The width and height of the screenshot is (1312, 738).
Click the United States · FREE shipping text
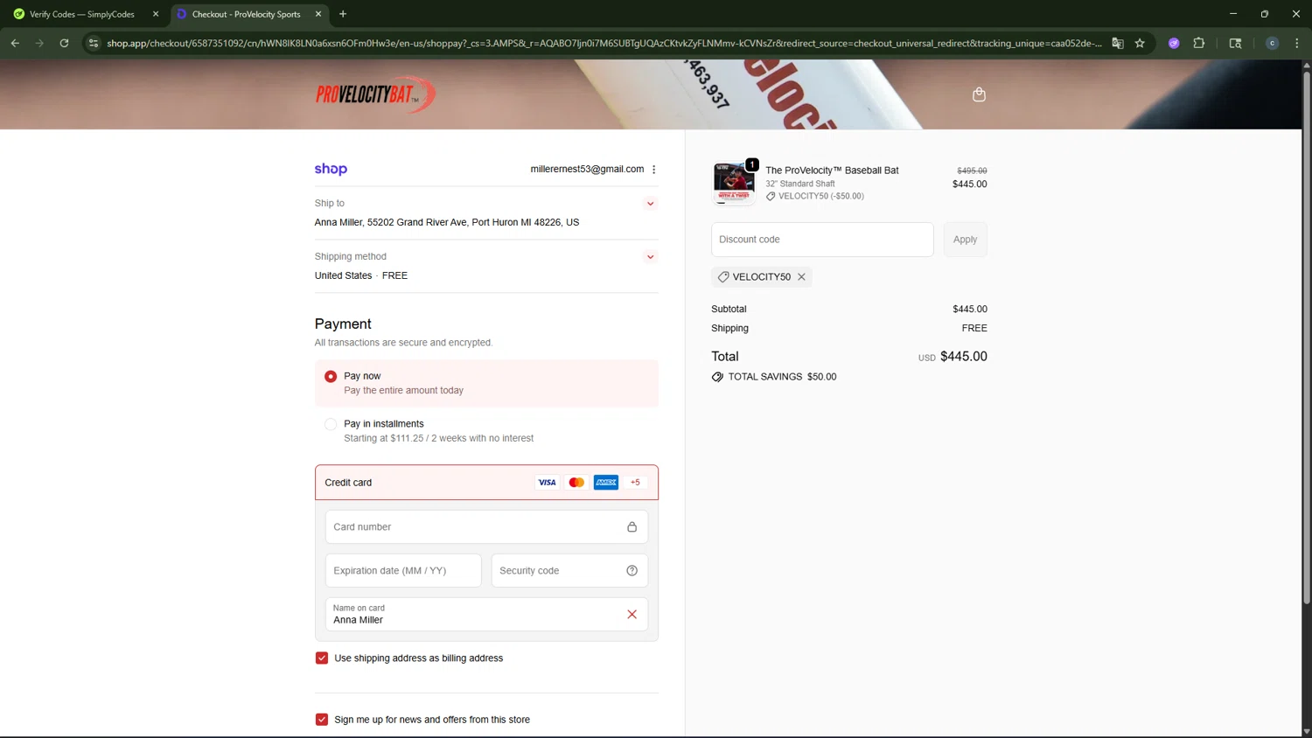(361, 275)
